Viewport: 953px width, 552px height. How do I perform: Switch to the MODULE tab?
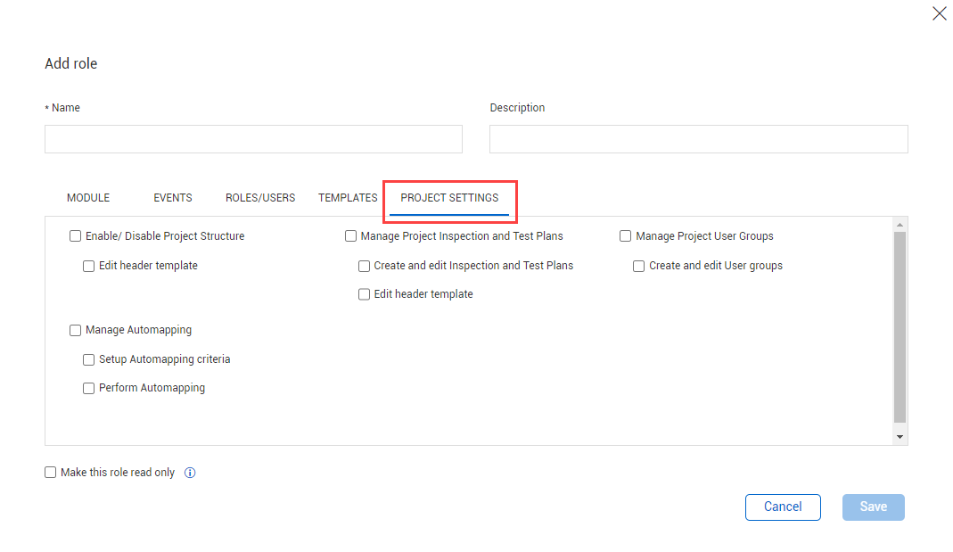click(88, 198)
